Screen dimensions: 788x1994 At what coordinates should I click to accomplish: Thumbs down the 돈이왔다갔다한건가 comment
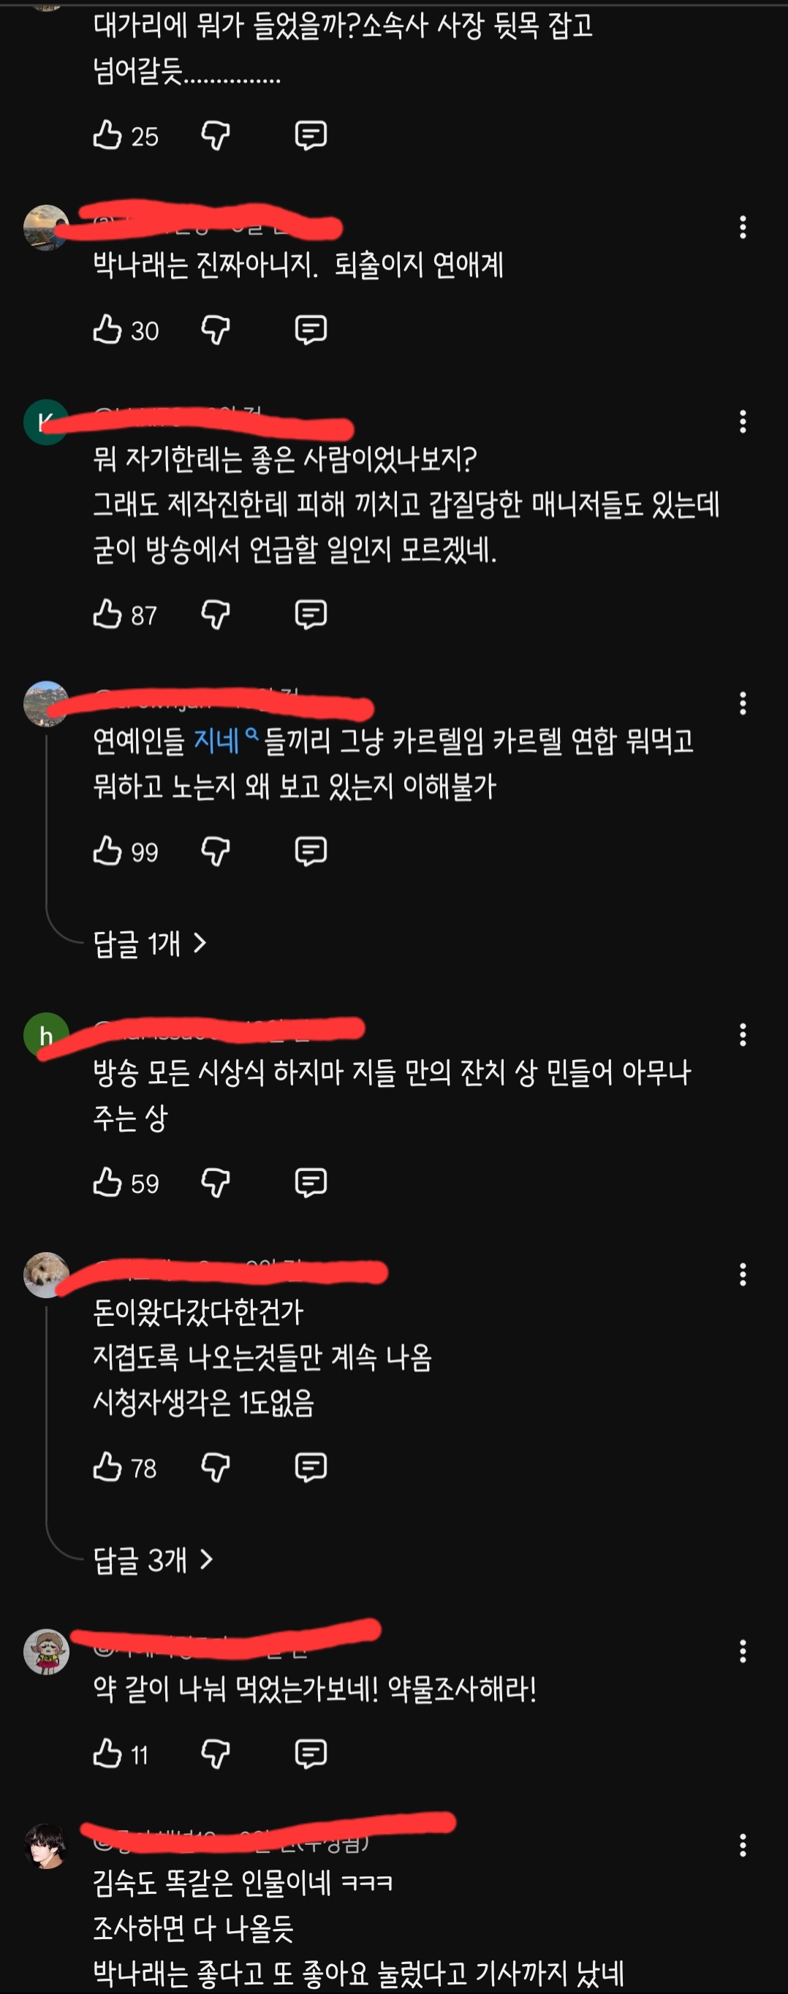pos(215,1467)
